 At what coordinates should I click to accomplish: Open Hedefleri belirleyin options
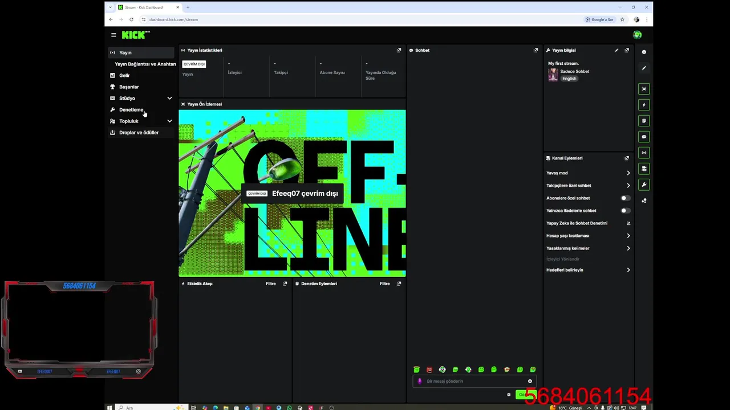click(x=588, y=270)
